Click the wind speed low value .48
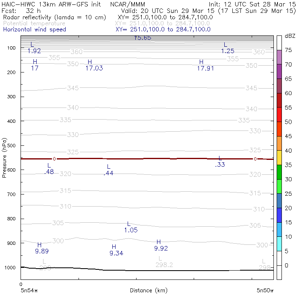 pos(49,172)
